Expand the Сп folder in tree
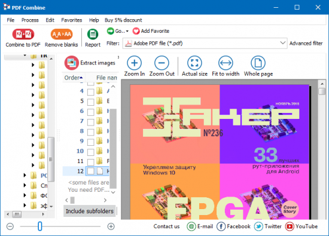 click(25, 185)
